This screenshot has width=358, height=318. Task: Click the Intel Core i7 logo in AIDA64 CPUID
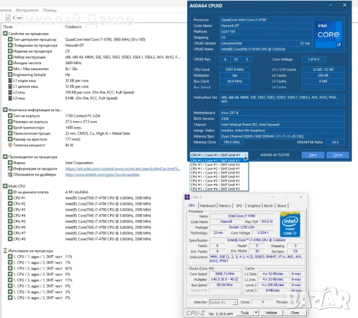click(329, 34)
